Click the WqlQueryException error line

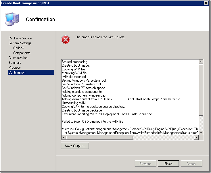pyautogui.click(x=130, y=129)
